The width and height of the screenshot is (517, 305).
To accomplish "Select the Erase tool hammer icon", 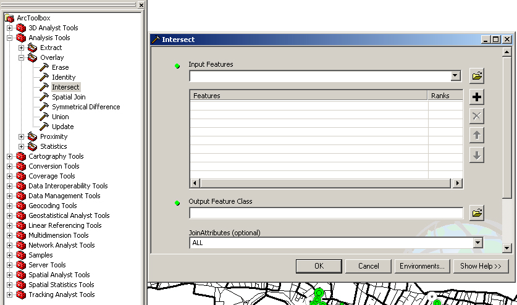I will tap(44, 67).
